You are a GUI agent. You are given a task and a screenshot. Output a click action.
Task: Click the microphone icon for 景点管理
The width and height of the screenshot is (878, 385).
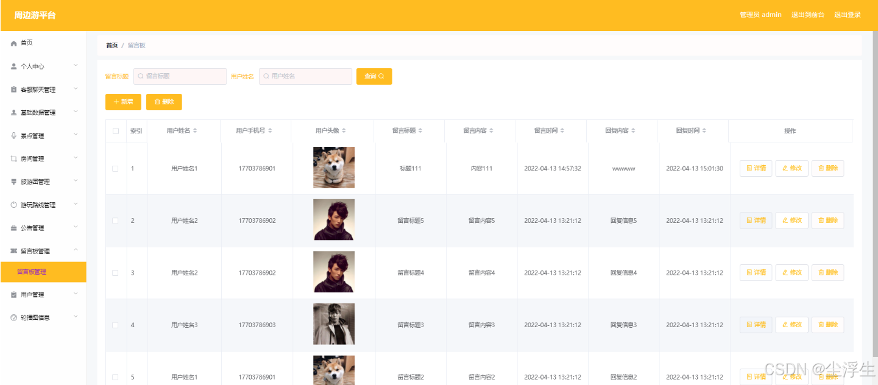(13, 136)
